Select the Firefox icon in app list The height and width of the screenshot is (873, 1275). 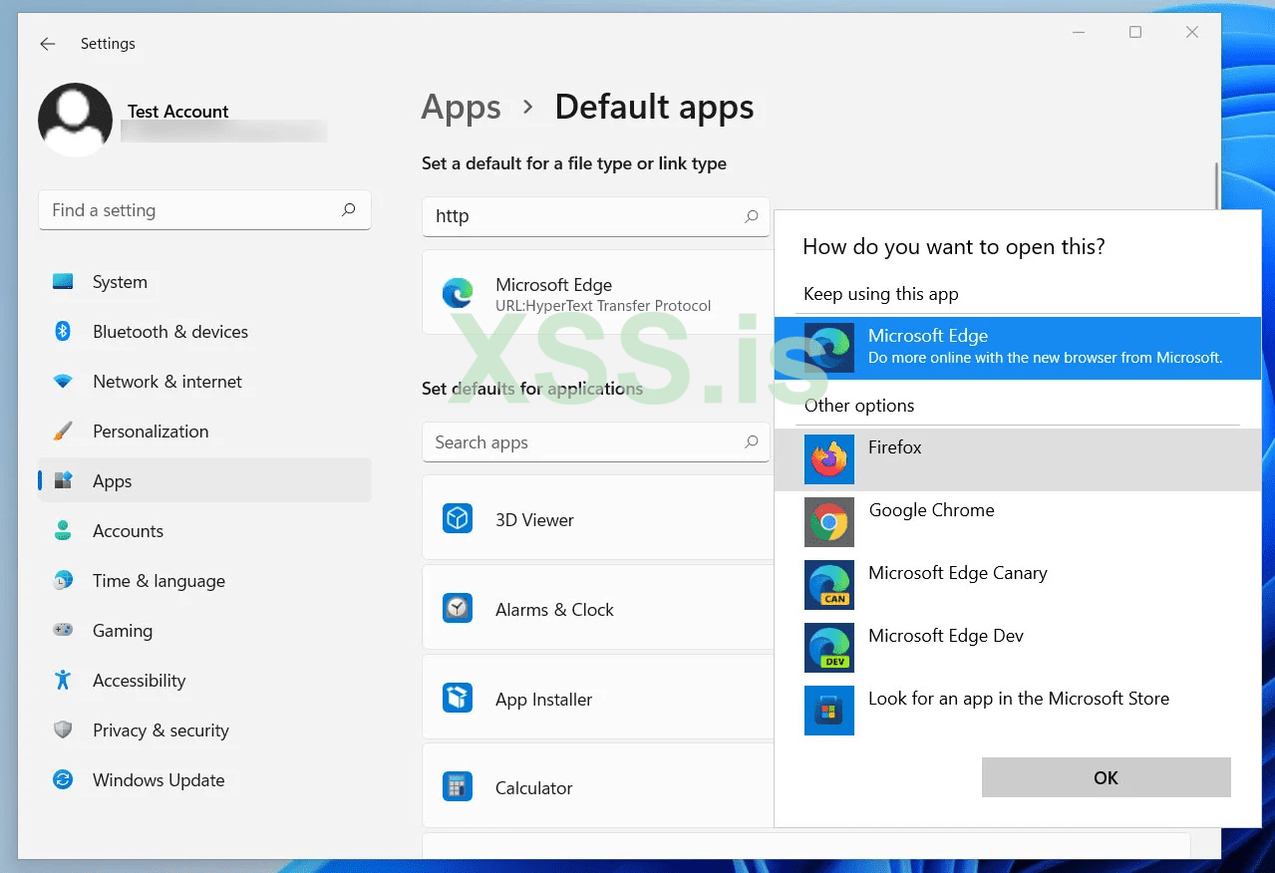[x=828, y=459]
